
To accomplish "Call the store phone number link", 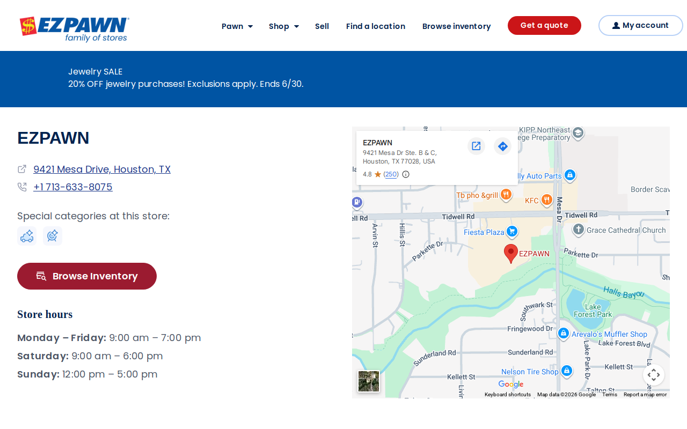I will 73,187.
